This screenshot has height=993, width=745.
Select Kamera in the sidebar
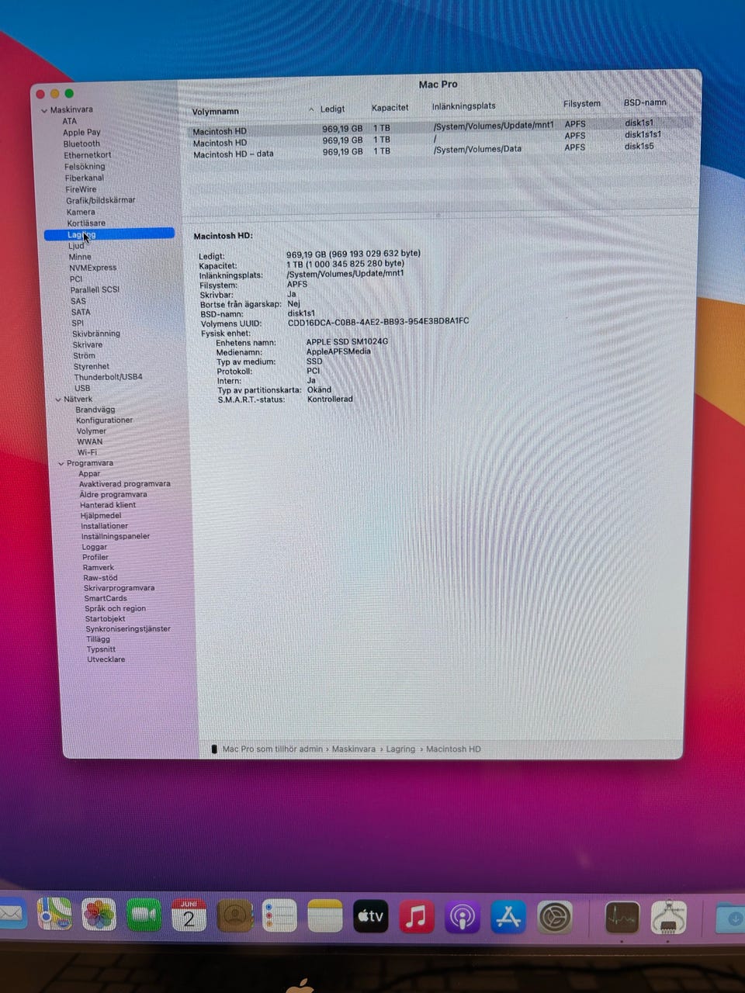(81, 212)
